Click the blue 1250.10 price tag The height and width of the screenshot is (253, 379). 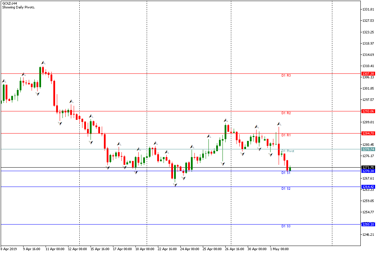368,224
